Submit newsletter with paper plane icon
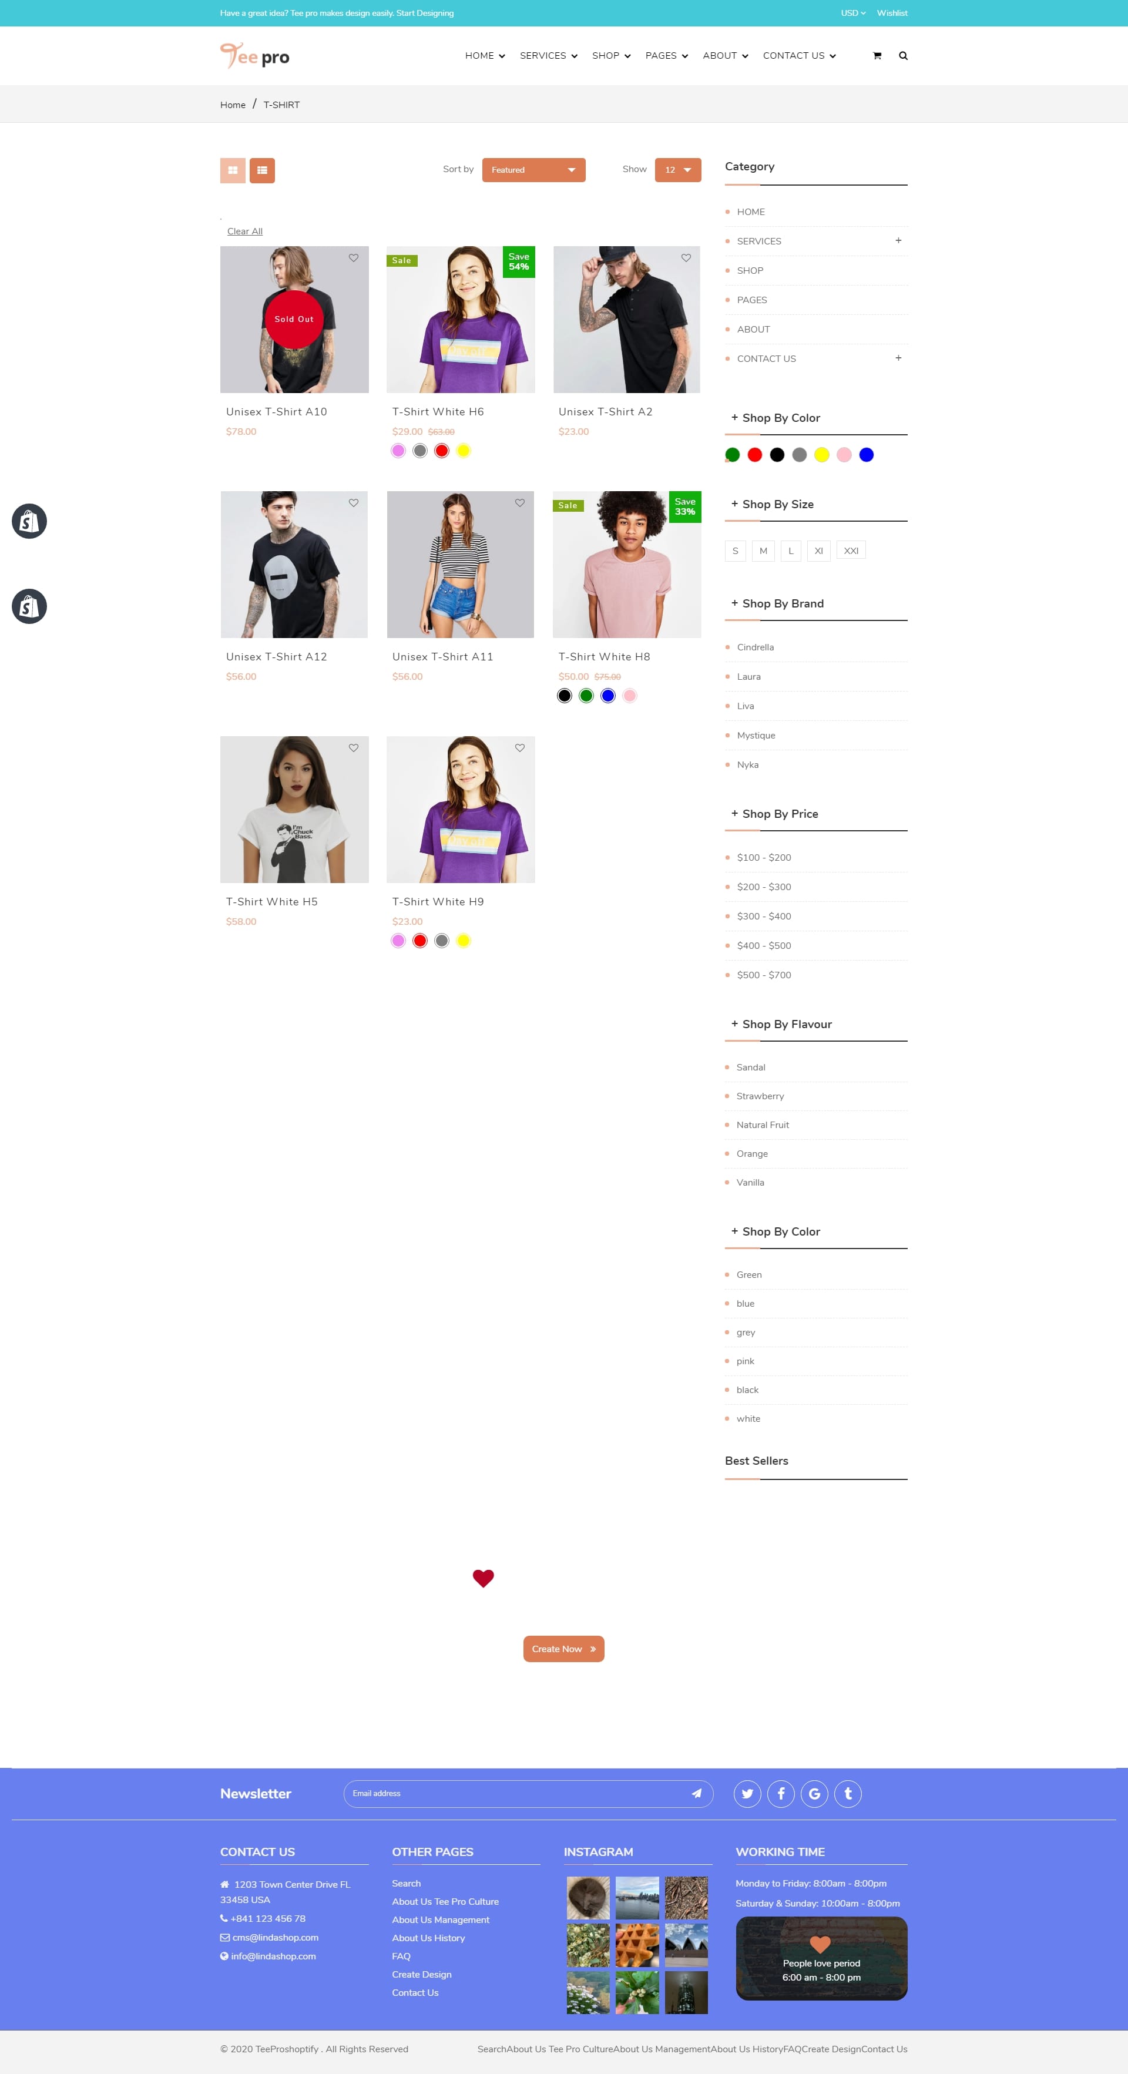 click(x=696, y=1793)
